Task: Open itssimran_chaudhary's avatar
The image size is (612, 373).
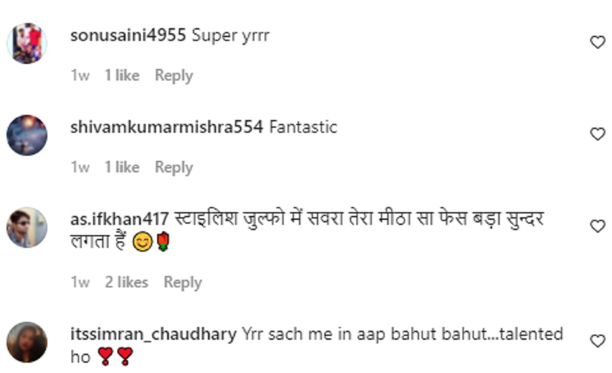Action: click(x=27, y=342)
